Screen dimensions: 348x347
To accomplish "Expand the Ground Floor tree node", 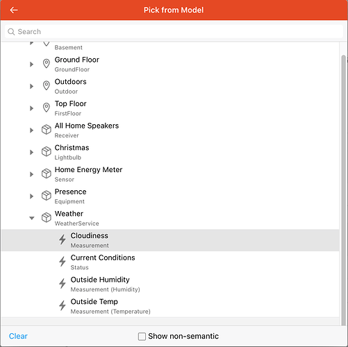I will [x=32, y=64].
